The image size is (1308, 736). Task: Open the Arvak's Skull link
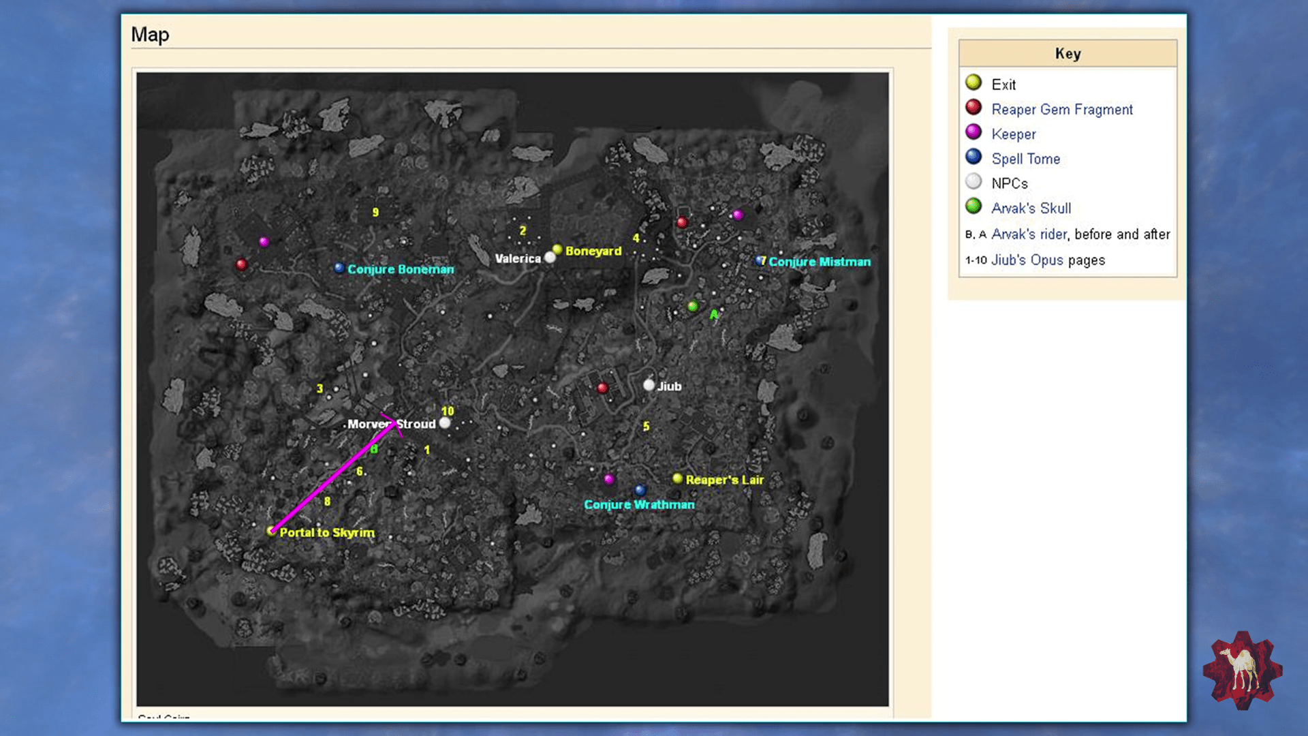[x=1031, y=208]
